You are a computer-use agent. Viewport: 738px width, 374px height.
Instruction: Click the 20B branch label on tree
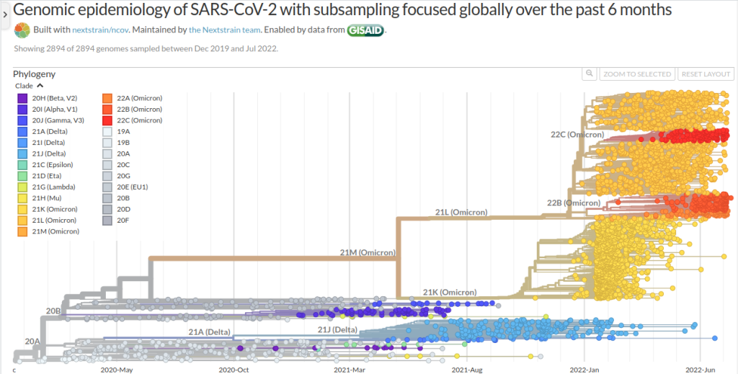(53, 311)
